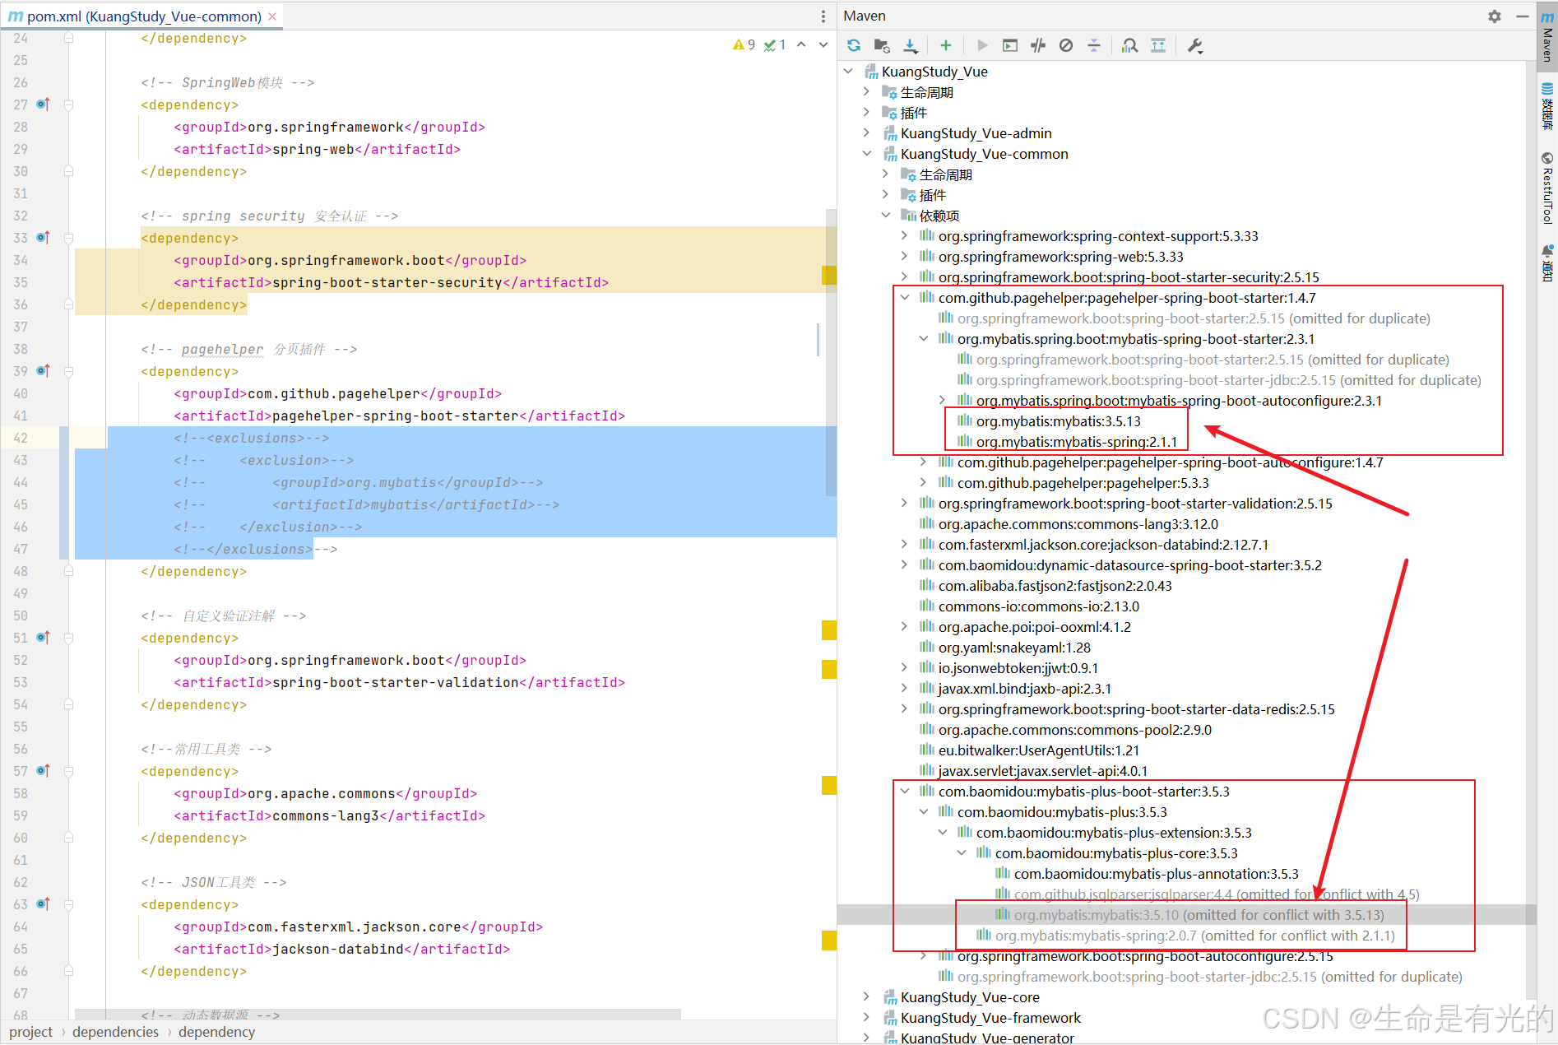Open Maven panel gear options
The image size is (1558, 1045).
[1495, 16]
